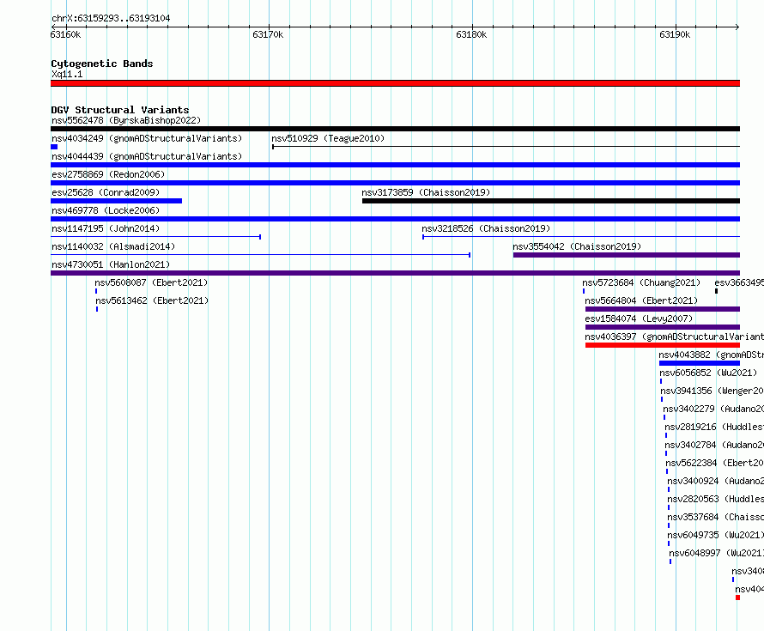Select the blue nsv4043882 bar

point(700,363)
